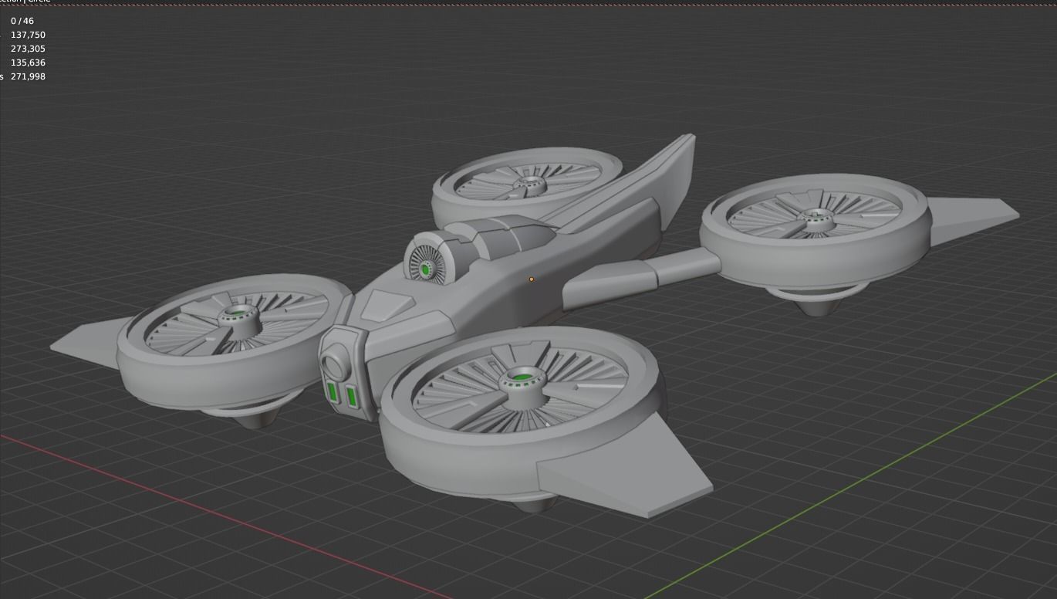Select the round headlight on the drone's nose
This screenshot has height=599, width=1057.
335,365
